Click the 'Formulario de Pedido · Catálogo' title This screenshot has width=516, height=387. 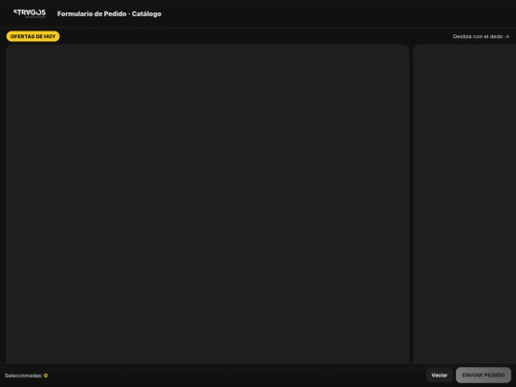pos(109,13)
